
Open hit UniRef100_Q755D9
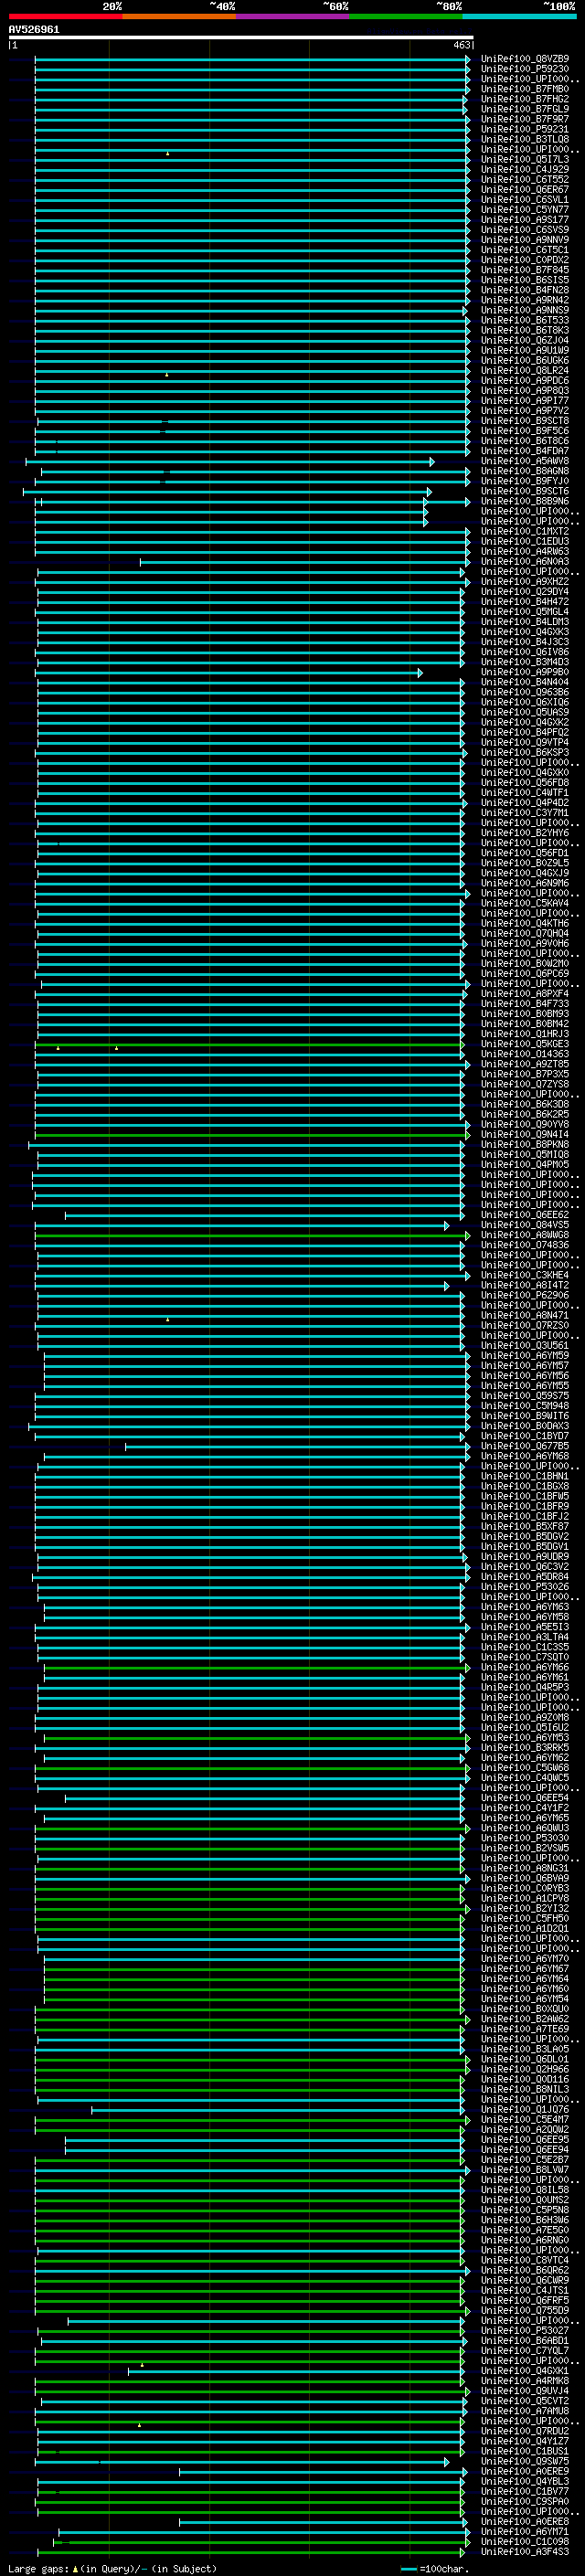(x=524, y=2310)
